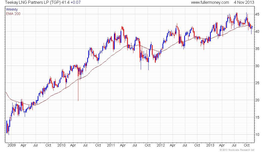Screen dimensions: 278x152
Task: Click the '25' price axis label
Action: [257, 83]
